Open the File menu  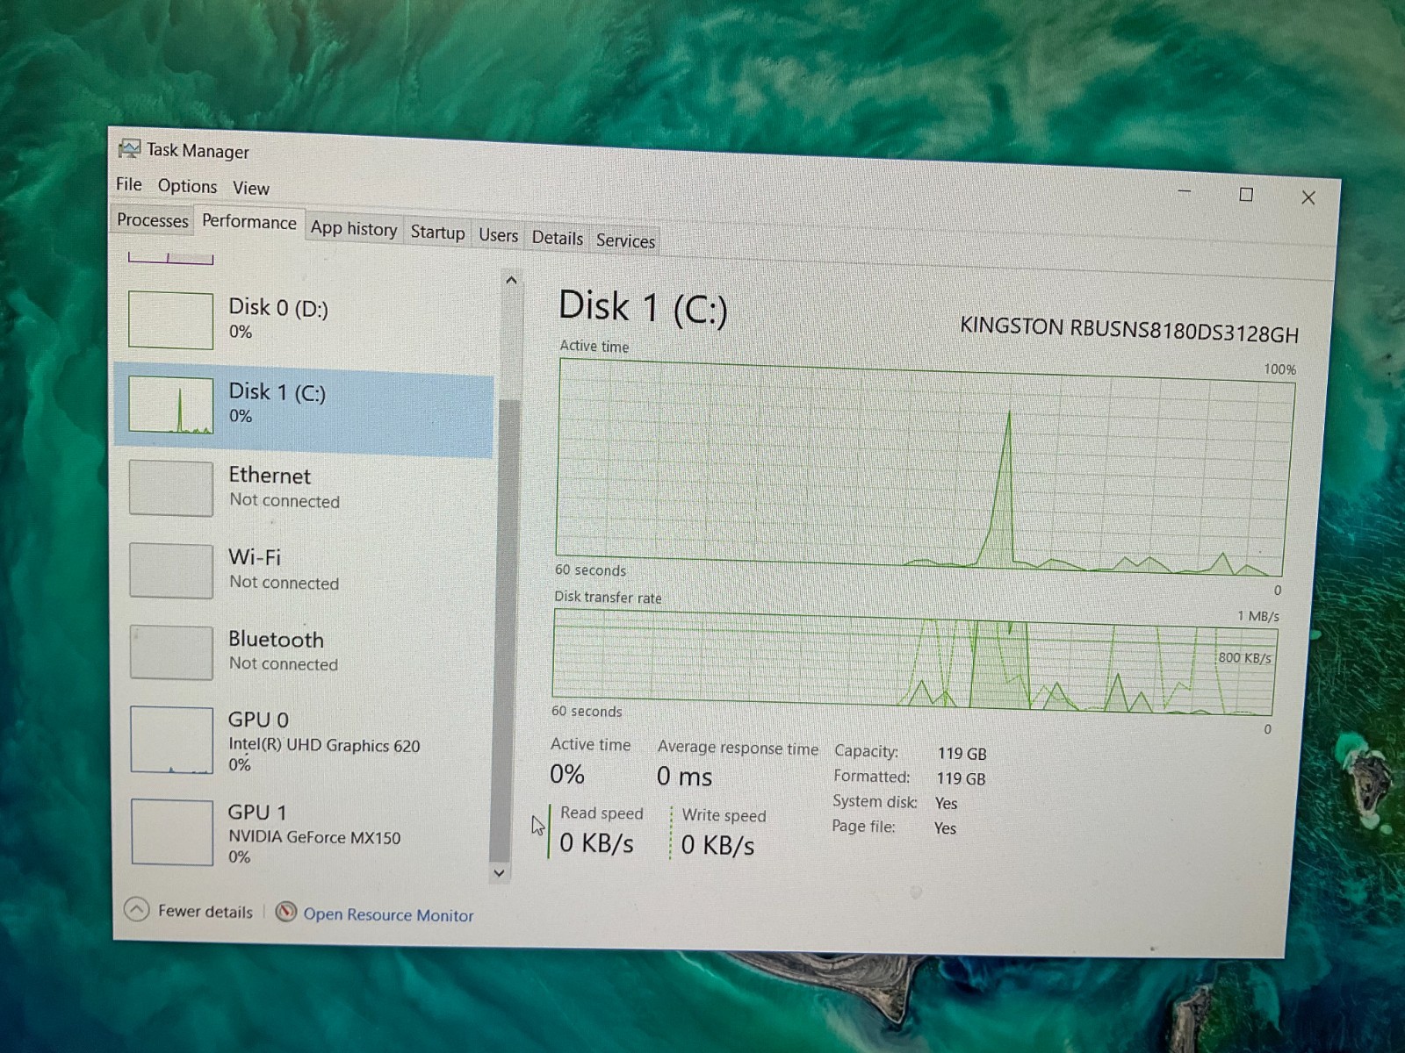[128, 183]
